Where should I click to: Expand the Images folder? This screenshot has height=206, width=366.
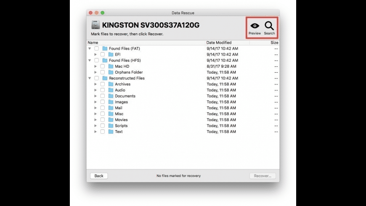95,102
